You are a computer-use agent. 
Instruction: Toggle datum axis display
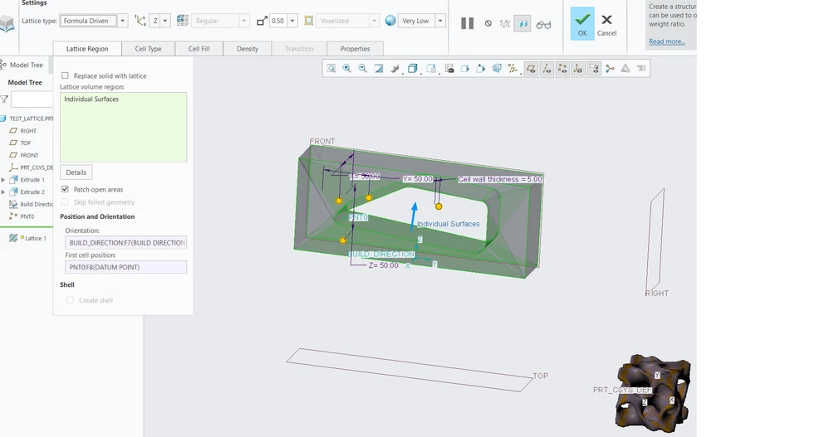[x=547, y=69]
